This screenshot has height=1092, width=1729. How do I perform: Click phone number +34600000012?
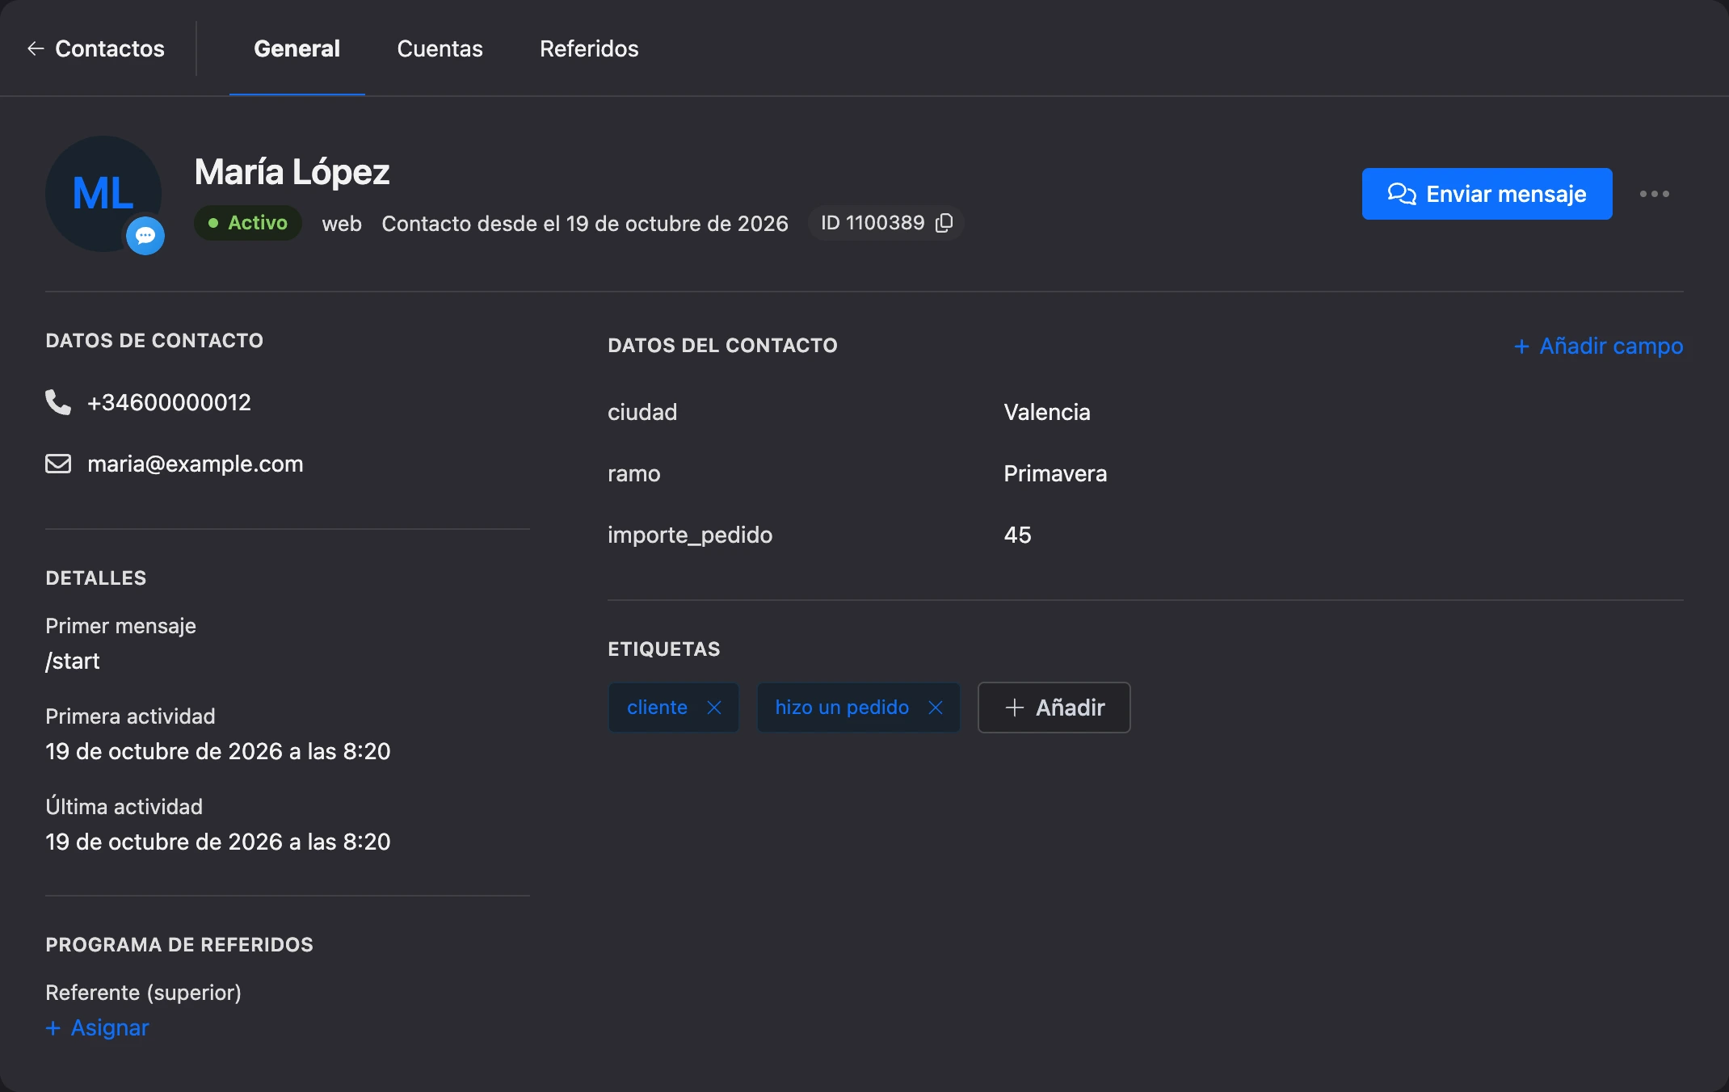(169, 402)
